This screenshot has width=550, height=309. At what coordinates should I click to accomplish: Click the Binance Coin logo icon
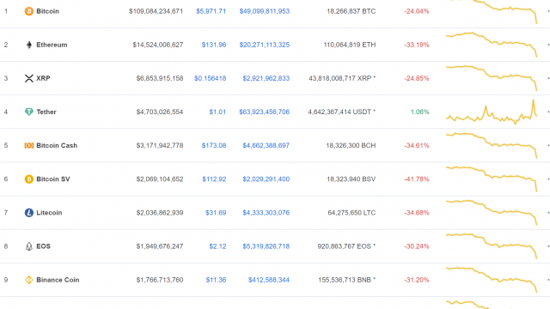click(28, 280)
